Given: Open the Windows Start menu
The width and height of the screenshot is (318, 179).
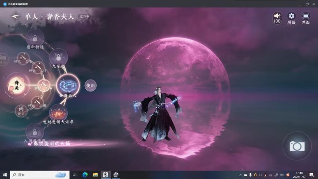Looking at the screenshot, I should [5, 175].
